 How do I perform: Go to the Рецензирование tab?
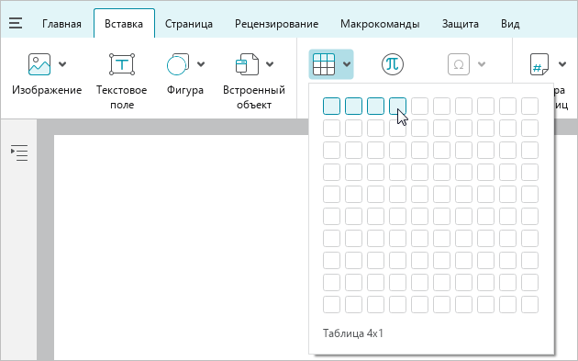click(276, 24)
